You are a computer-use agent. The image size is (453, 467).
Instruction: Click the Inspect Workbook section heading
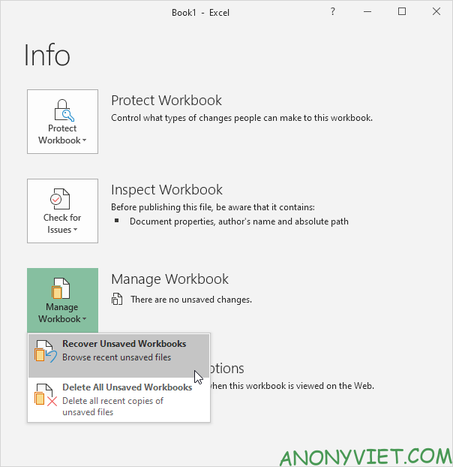click(166, 190)
